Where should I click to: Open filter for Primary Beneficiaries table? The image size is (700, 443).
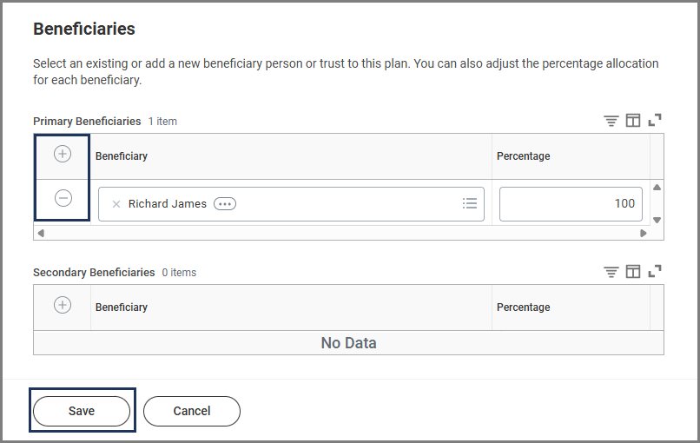point(611,121)
